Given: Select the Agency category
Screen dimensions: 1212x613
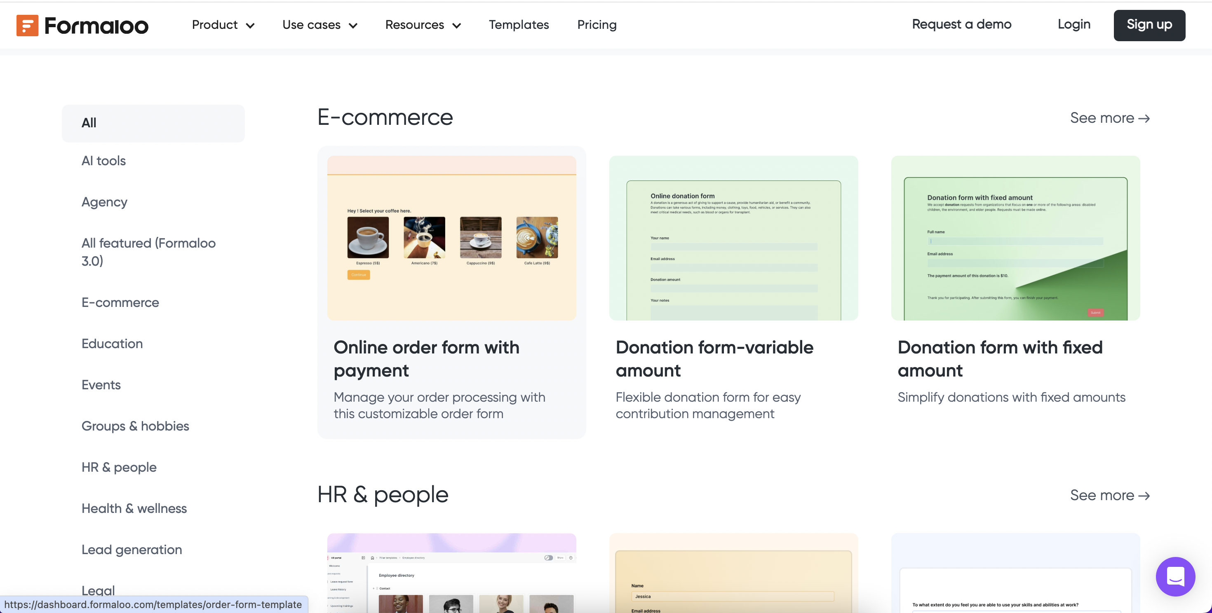Looking at the screenshot, I should [104, 202].
